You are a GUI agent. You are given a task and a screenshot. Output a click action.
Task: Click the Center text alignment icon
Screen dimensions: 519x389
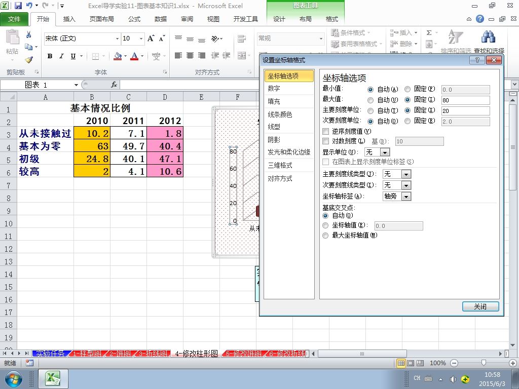[x=190, y=56]
